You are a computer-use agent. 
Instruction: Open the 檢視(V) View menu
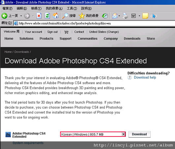tap(36, 8)
